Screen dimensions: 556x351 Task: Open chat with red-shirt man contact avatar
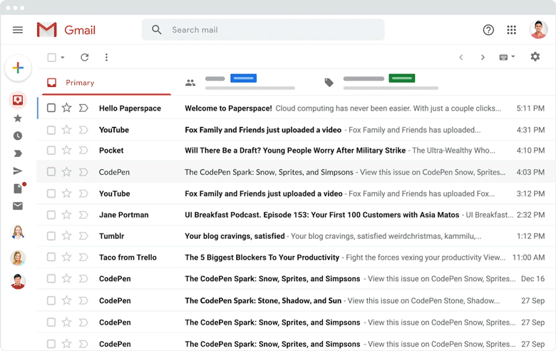[18, 281]
